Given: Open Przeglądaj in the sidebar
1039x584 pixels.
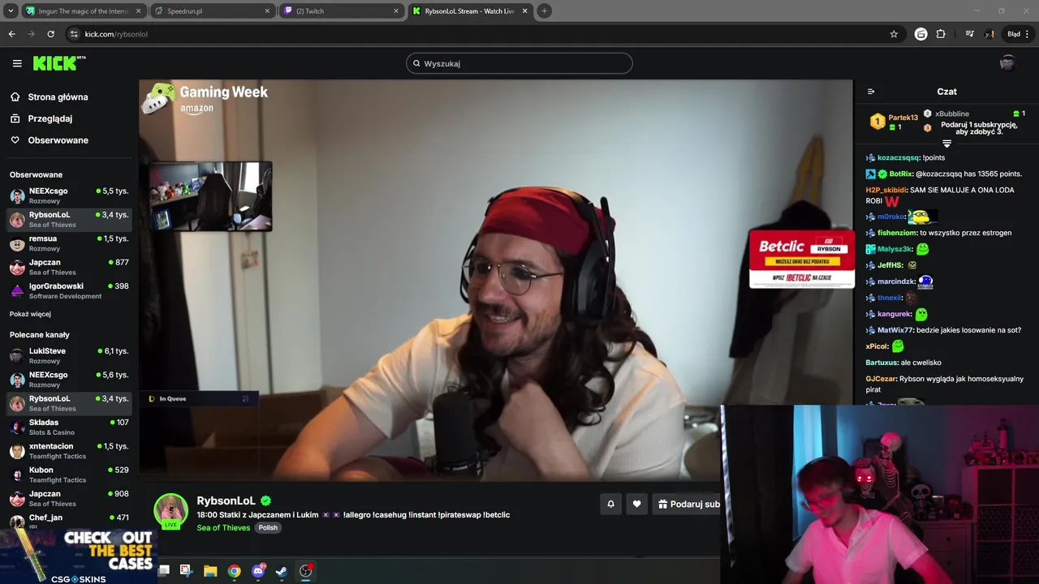Looking at the screenshot, I should tap(50, 118).
